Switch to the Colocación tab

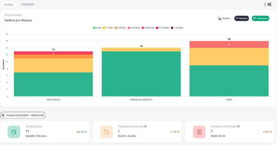coord(28,4)
